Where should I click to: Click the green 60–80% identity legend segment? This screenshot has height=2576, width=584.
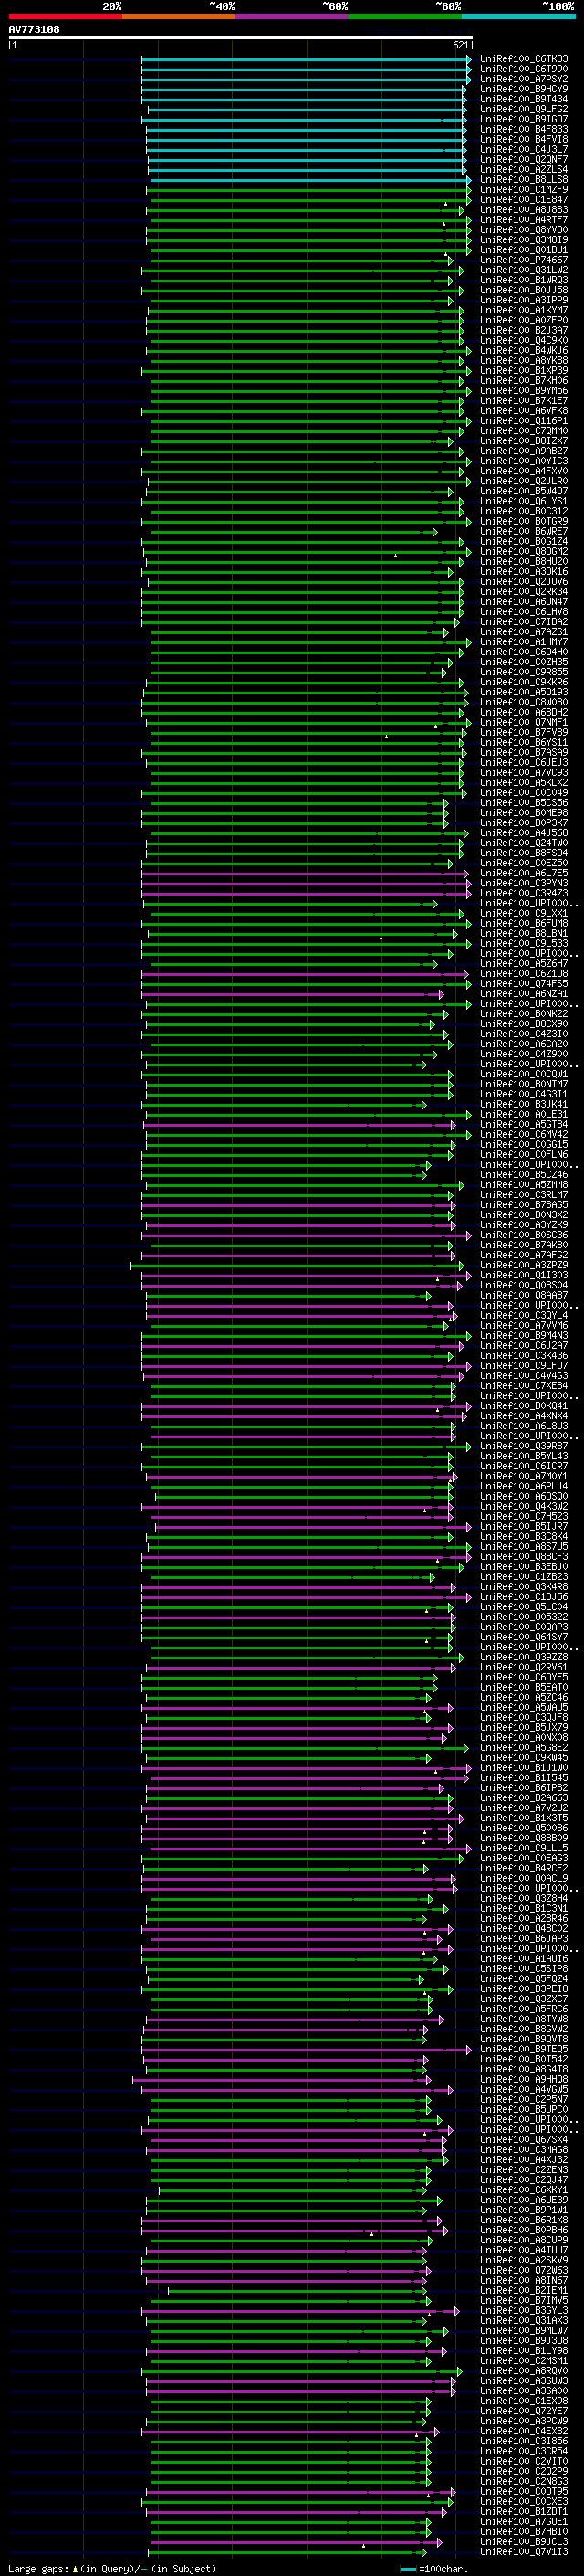pyautogui.click(x=405, y=16)
